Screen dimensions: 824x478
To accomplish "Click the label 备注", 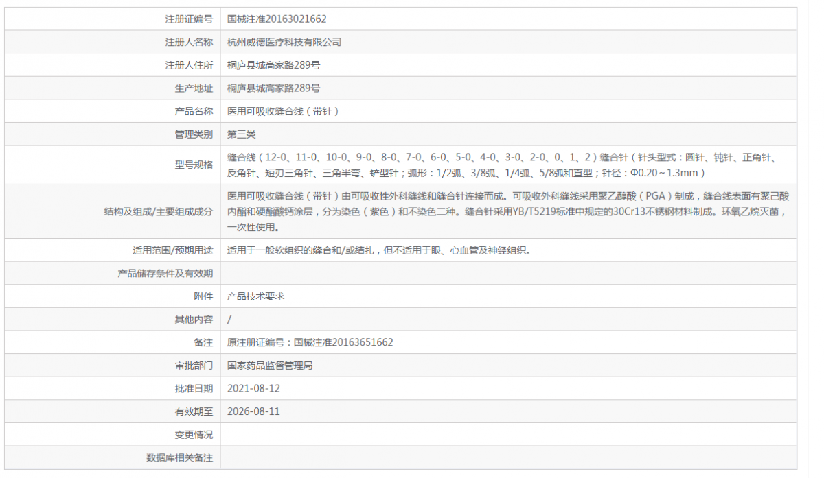I will tap(204, 342).
